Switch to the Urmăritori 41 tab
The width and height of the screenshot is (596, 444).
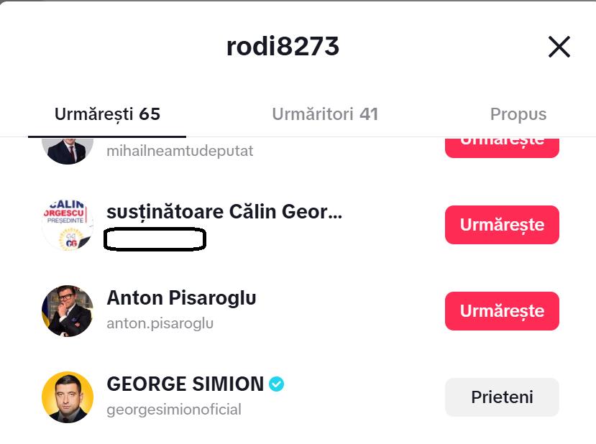pyautogui.click(x=326, y=114)
